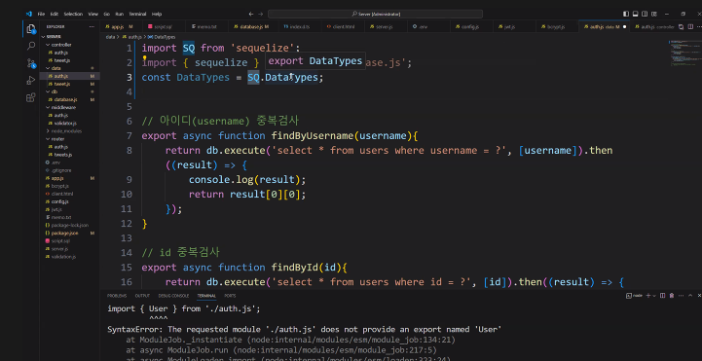Switch to the database.js editor tab

(x=252, y=27)
